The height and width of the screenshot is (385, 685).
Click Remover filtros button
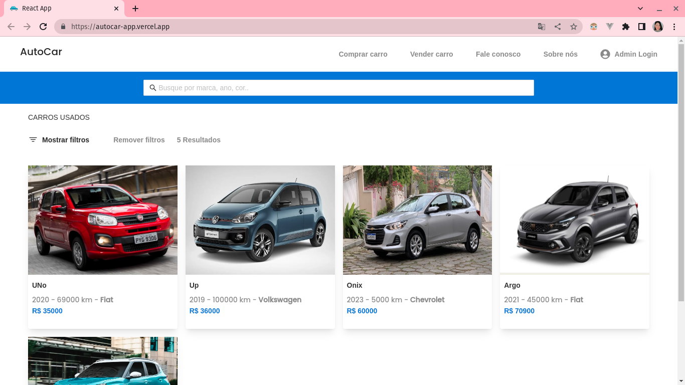[x=139, y=140]
